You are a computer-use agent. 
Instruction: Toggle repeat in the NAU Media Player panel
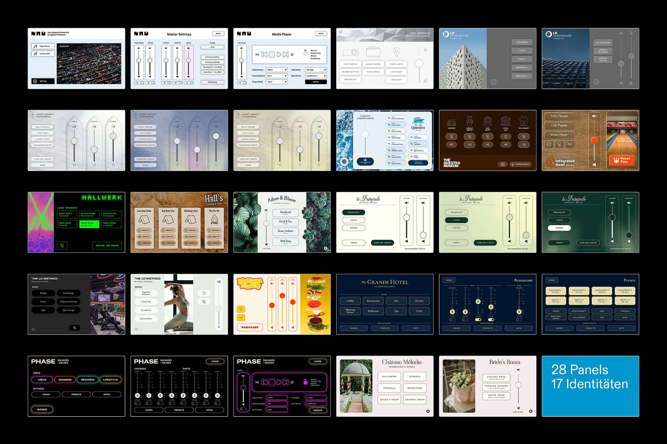(292, 54)
